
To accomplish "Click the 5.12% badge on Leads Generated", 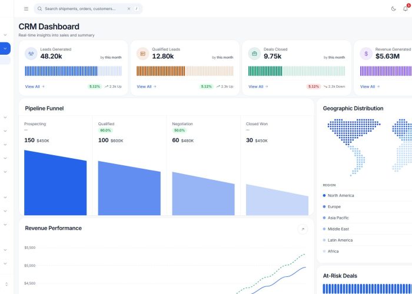I will (95, 86).
